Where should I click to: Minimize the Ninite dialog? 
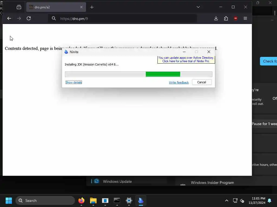(184, 52)
